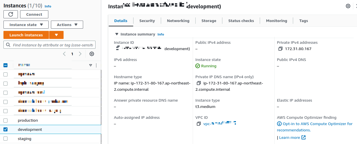Go to next page of instances
Screen dimensions: 357x144
[x=80, y=54]
